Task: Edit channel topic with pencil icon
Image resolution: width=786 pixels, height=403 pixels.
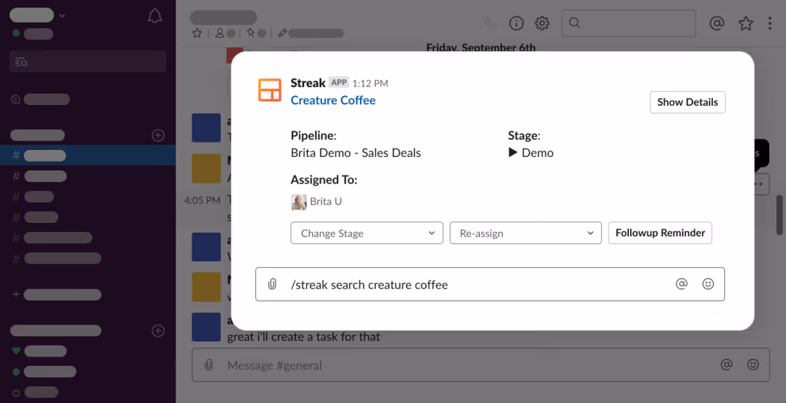Action: coord(282,33)
